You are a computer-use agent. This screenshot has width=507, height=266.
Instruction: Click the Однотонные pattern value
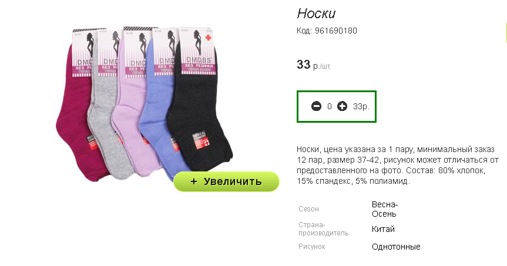click(x=396, y=247)
